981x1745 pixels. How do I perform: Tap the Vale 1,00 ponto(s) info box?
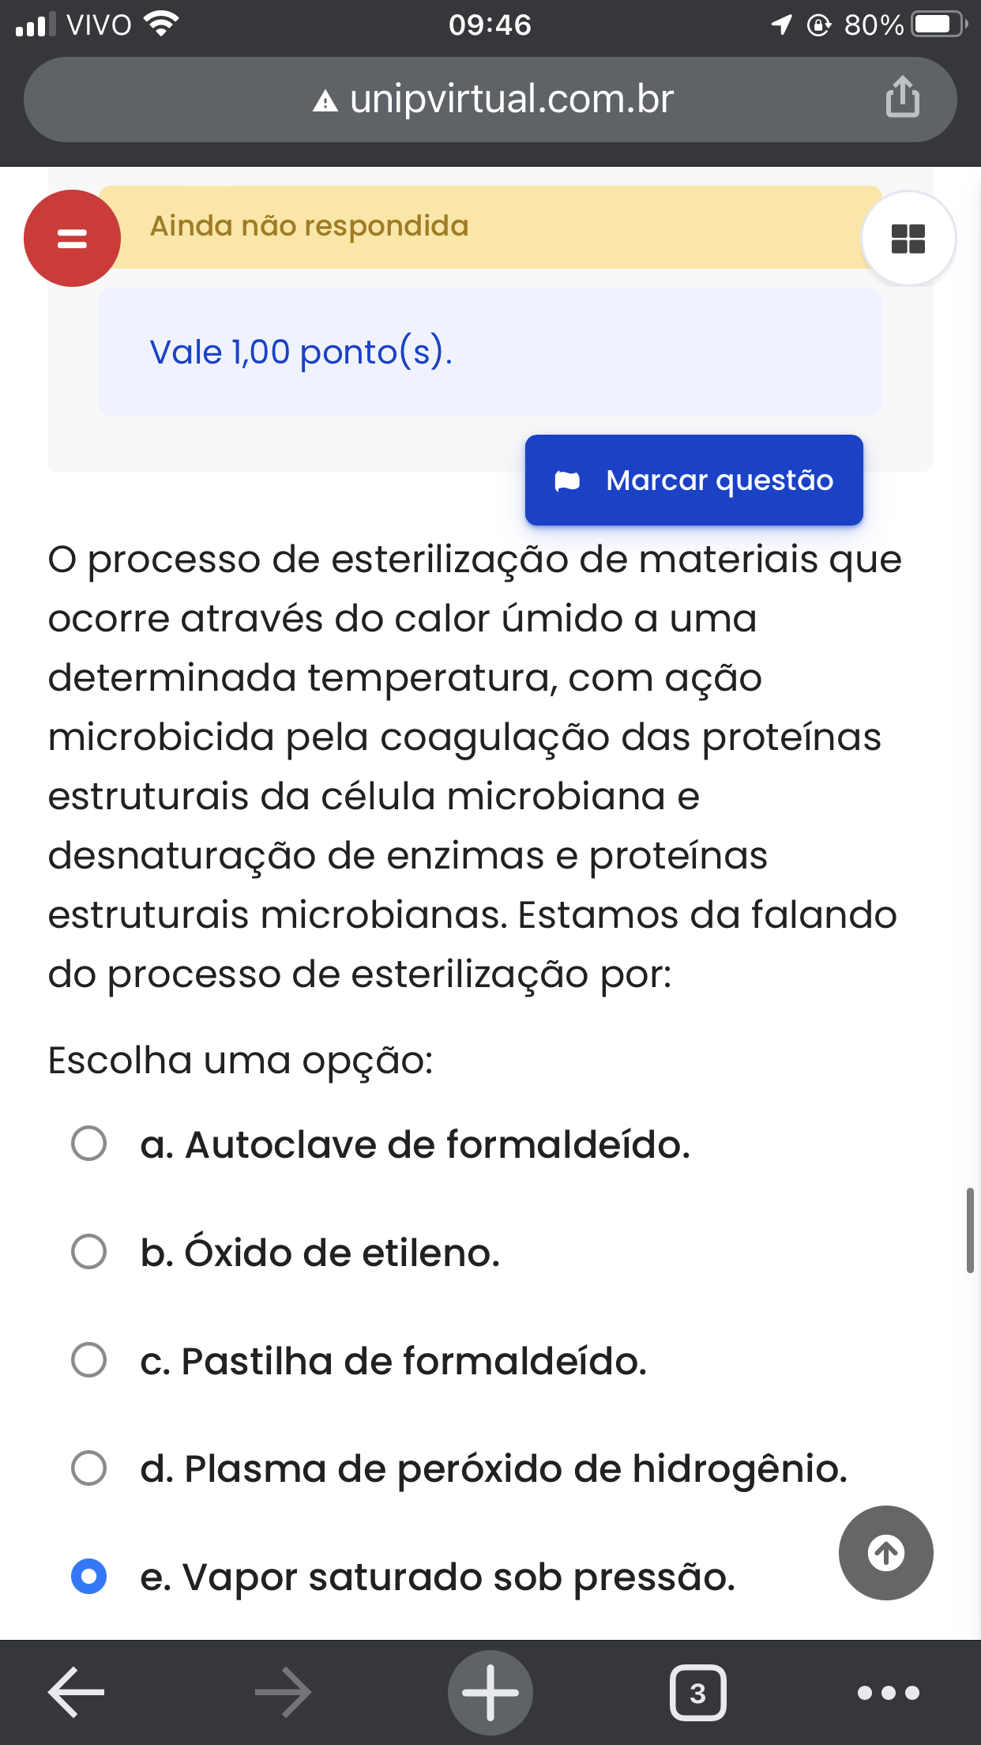[x=490, y=352]
